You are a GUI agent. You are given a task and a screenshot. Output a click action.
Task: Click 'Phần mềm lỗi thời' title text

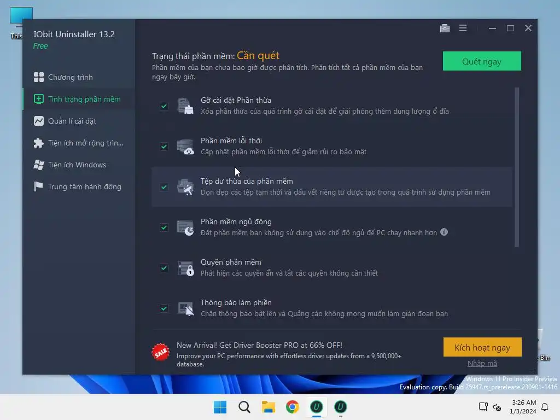[x=231, y=141]
